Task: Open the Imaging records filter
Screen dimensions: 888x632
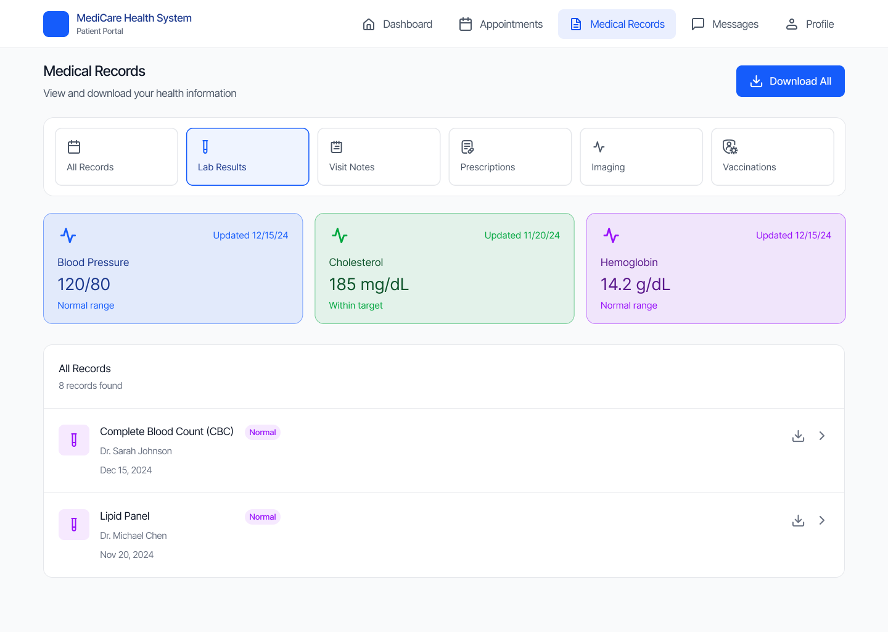Action: pyautogui.click(x=641, y=157)
